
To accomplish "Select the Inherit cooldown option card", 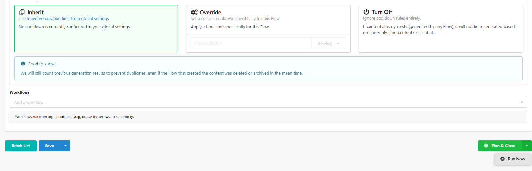I will tap(96, 29).
